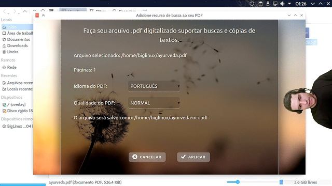The width and height of the screenshot is (332, 186).
Task: Open Lixeira trash in sidebar
Action: tap(10, 52)
